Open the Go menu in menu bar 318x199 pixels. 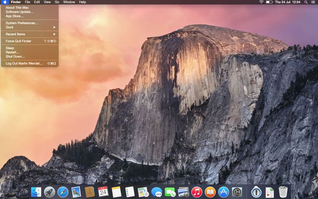coord(57,2)
